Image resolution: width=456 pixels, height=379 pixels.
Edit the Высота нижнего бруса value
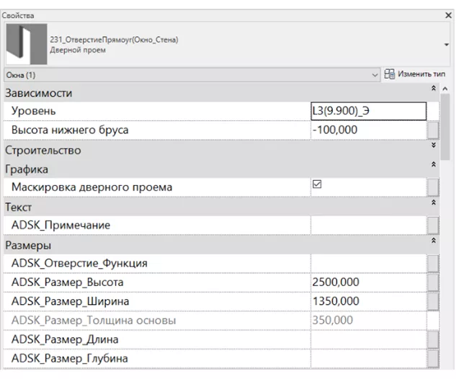pyautogui.click(x=367, y=130)
